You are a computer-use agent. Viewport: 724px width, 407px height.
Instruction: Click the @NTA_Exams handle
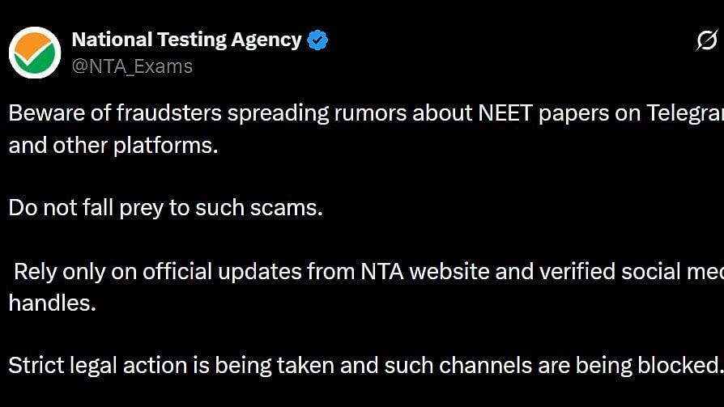click(133, 66)
